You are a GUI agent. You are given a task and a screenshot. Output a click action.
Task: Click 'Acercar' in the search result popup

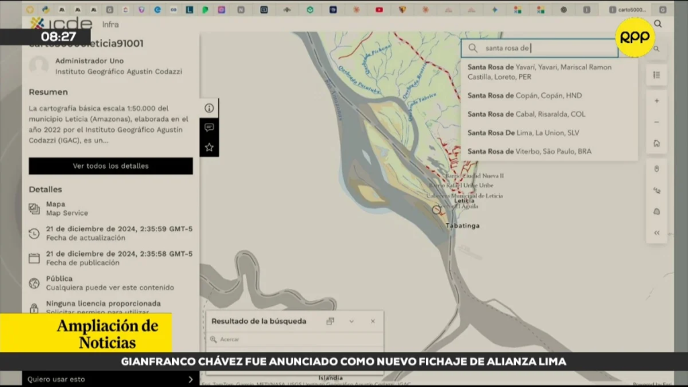point(225,339)
